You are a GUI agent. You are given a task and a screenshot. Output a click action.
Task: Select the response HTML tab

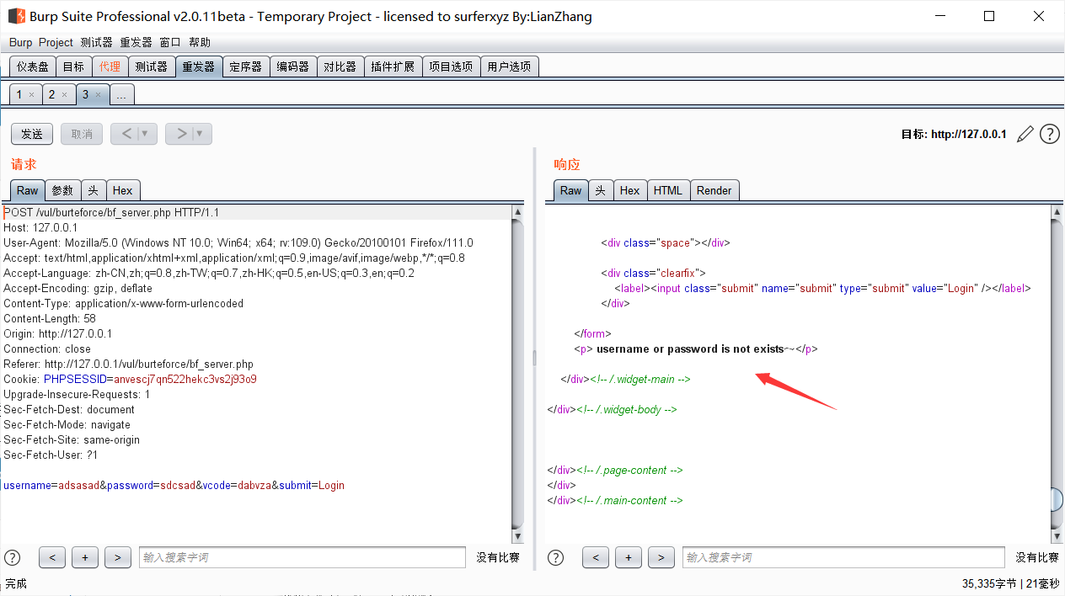pyautogui.click(x=668, y=190)
